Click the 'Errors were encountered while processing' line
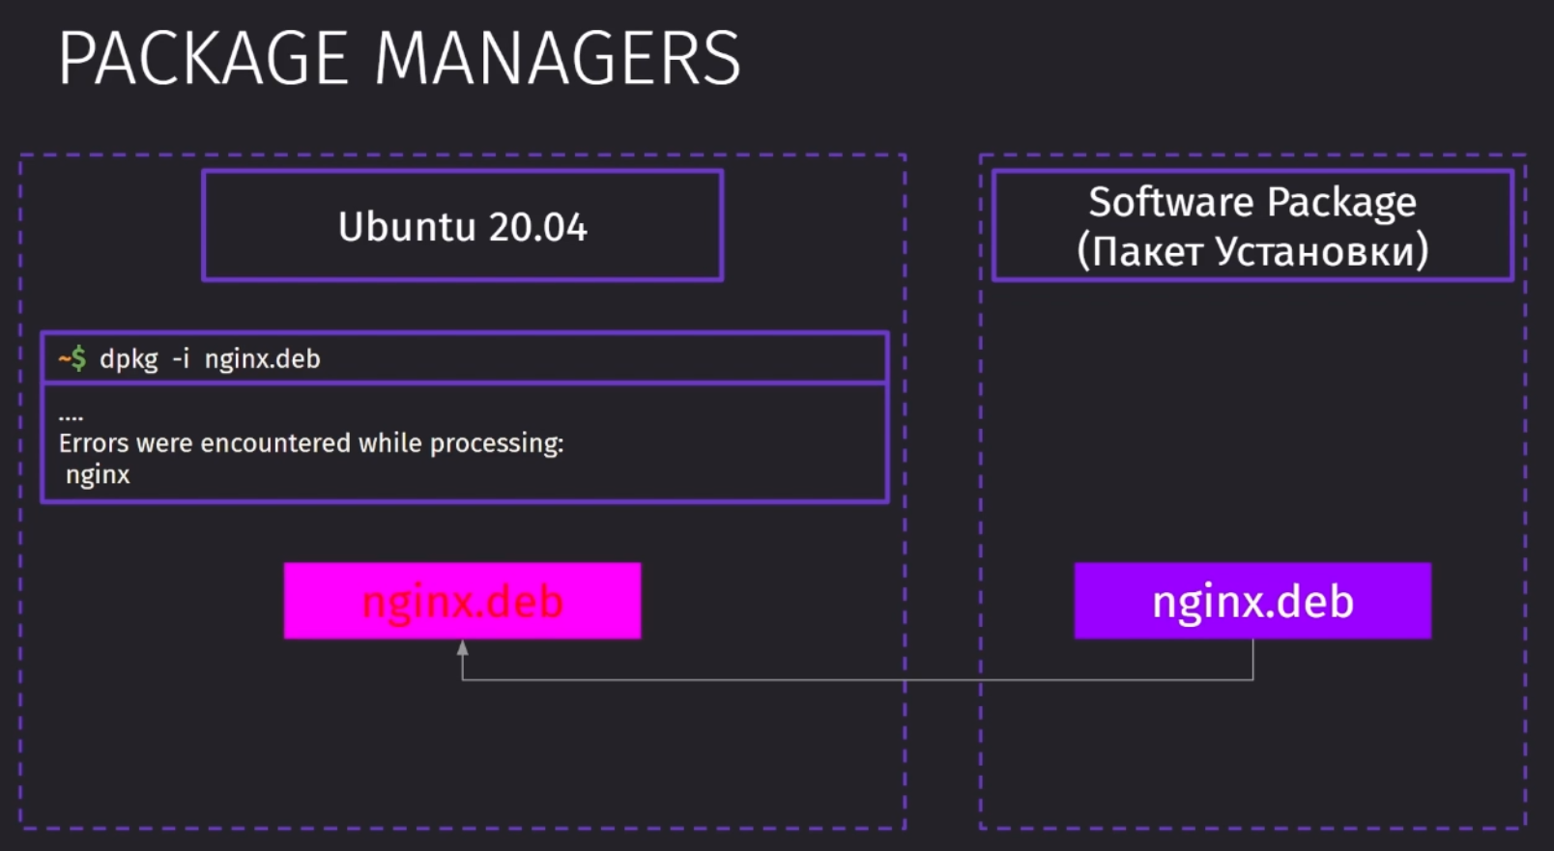 click(311, 443)
